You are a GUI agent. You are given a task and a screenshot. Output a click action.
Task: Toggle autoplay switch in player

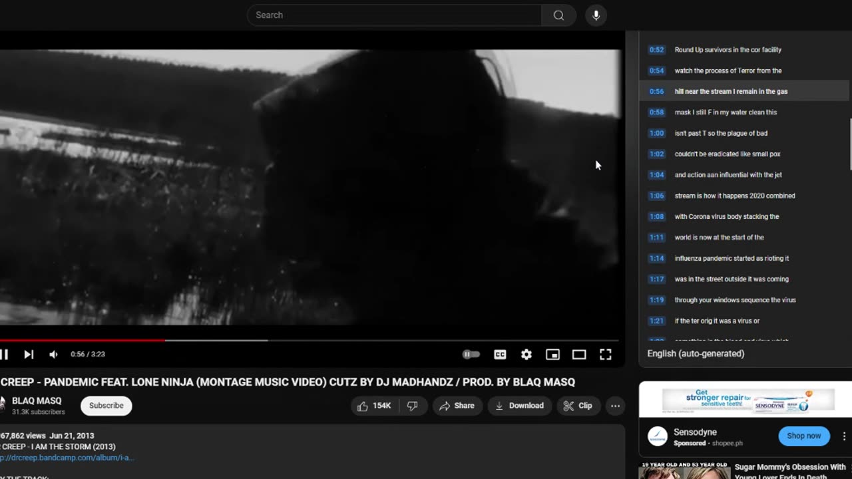[471, 355]
